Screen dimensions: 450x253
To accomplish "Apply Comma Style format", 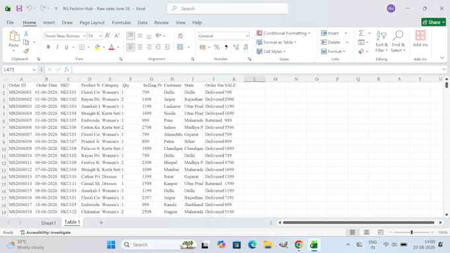I will 226,47.
